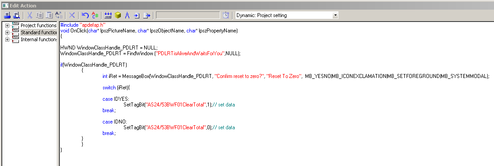
Task: Click the Delete X icon
Action: (x=72, y=15)
